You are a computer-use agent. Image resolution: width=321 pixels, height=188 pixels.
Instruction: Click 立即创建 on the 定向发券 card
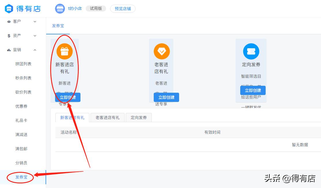point(253,90)
